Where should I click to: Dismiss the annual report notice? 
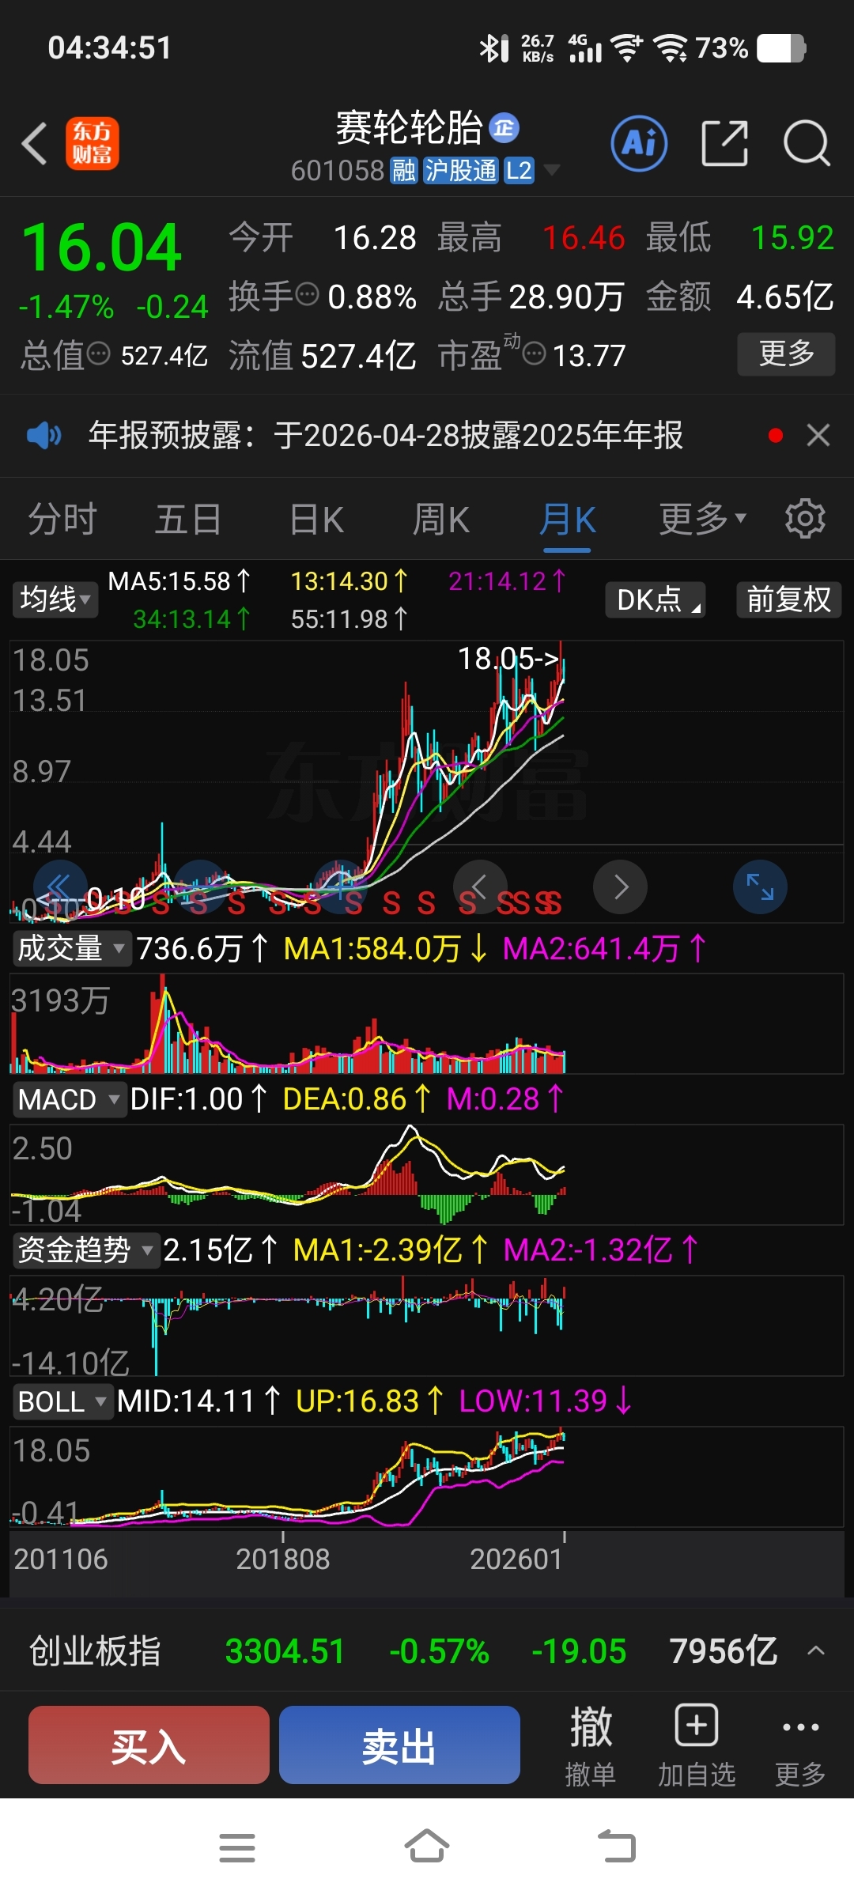(x=818, y=435)
